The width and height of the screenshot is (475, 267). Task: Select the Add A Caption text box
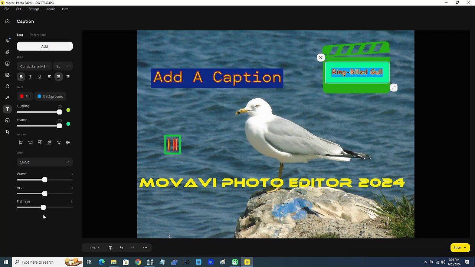[217, 78]
